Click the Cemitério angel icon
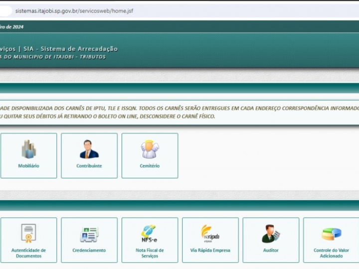This screenshot has height=269, width=359. [x=150, y=149]
